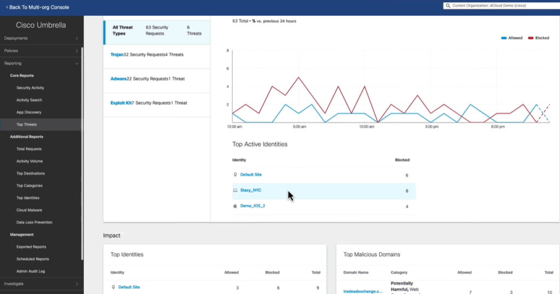Click the Apple icon beside Demo_iOS_2

[235, 206]
